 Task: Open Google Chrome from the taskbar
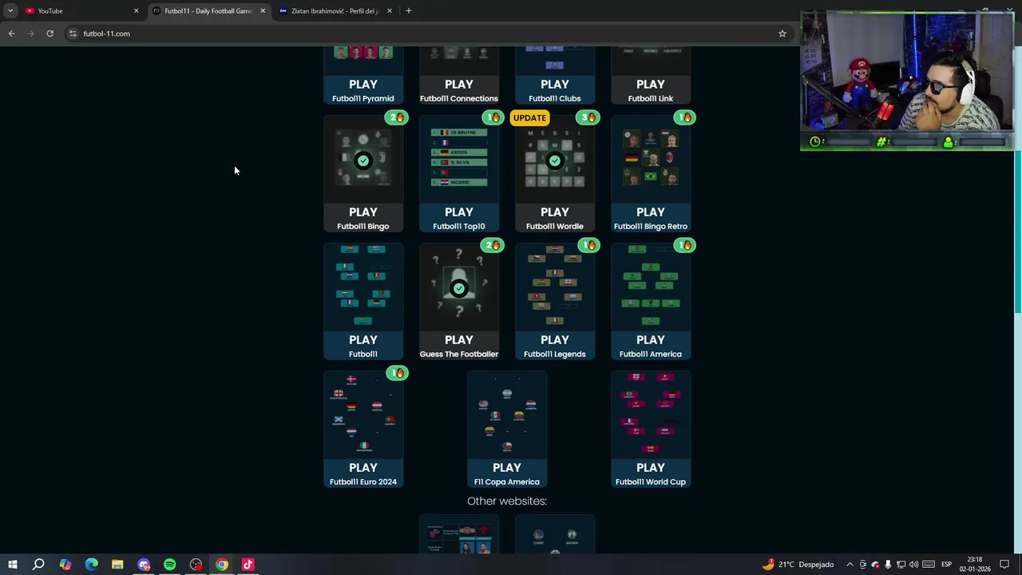click(222, 565)
